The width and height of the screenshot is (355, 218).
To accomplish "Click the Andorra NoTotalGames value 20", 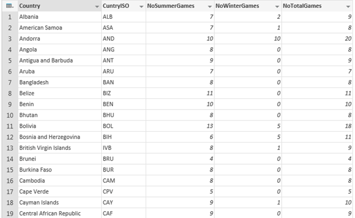I will [x=317, y=39].
